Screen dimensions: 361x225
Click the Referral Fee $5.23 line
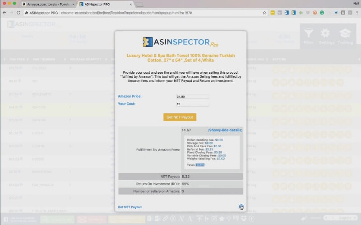pyautogui.click(x=200, y=149)
